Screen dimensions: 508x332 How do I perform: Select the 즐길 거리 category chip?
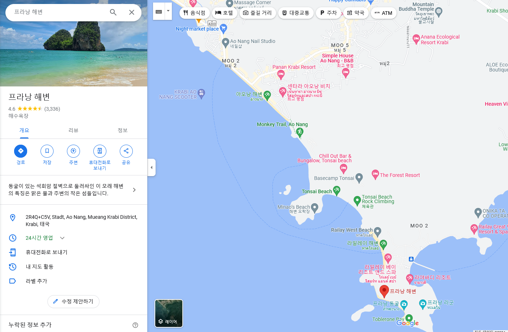[x=257, y=13]
